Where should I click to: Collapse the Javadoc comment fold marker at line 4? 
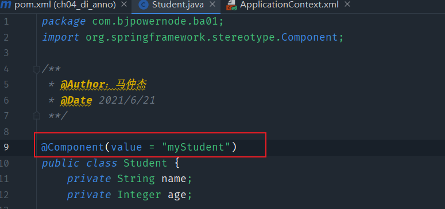(x=36, y=69)
